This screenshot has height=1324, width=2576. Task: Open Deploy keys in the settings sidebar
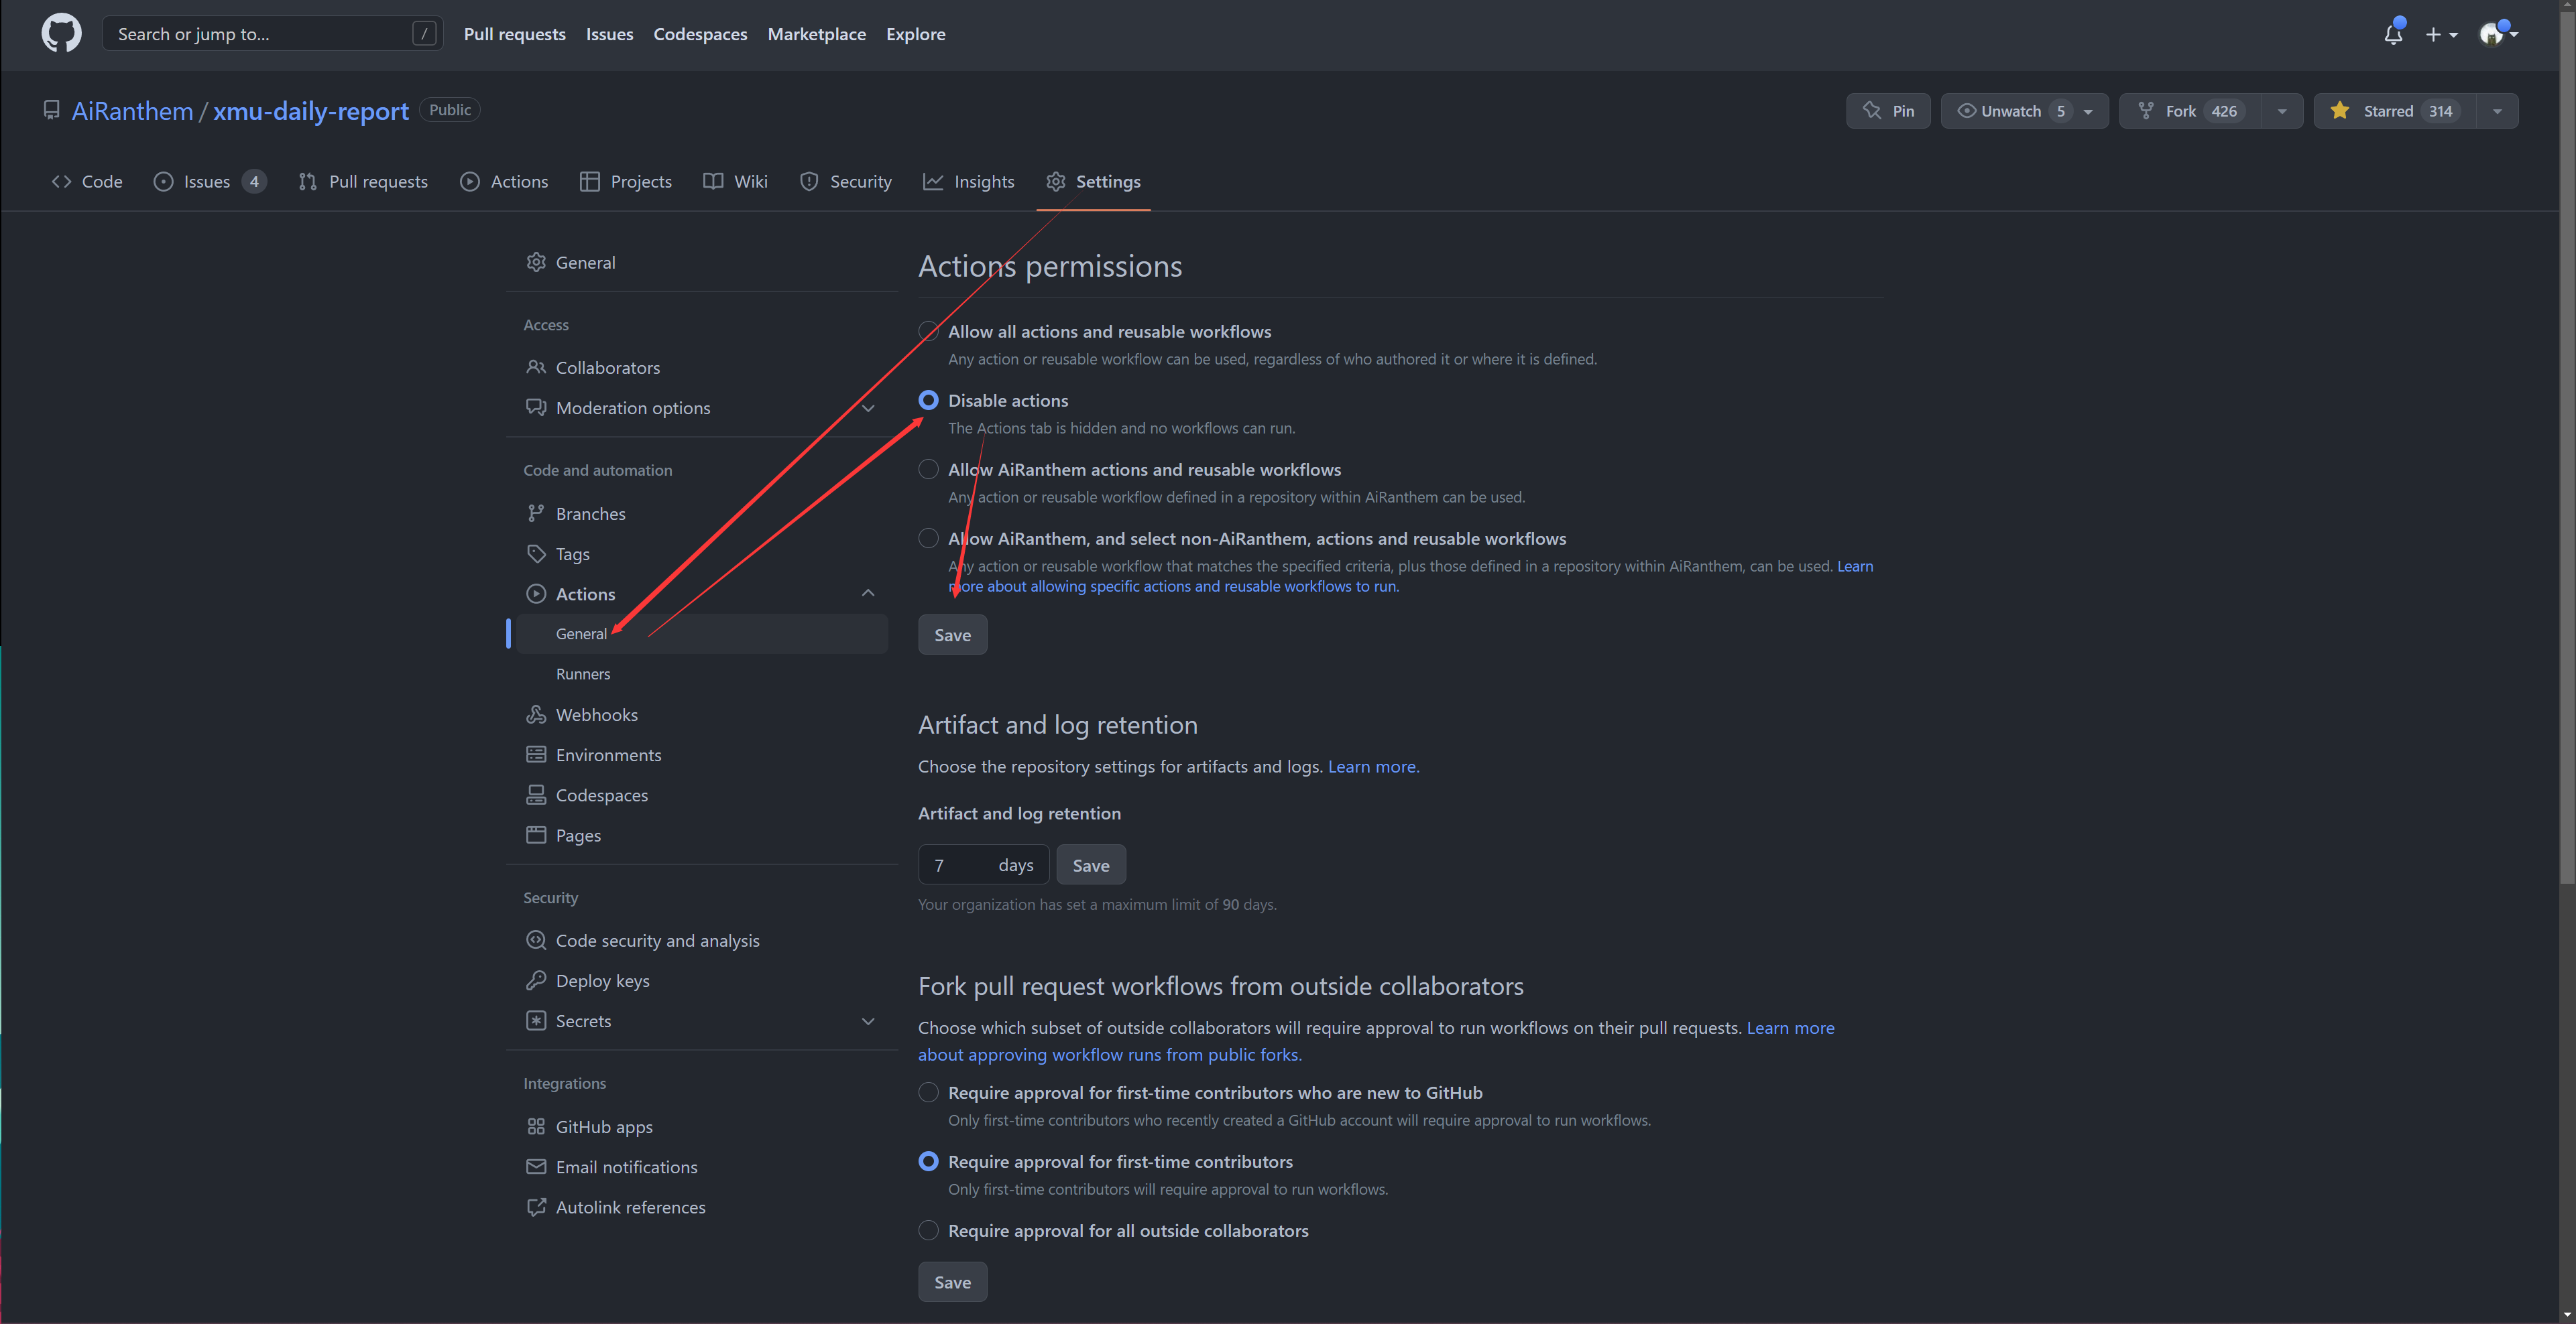602,980
